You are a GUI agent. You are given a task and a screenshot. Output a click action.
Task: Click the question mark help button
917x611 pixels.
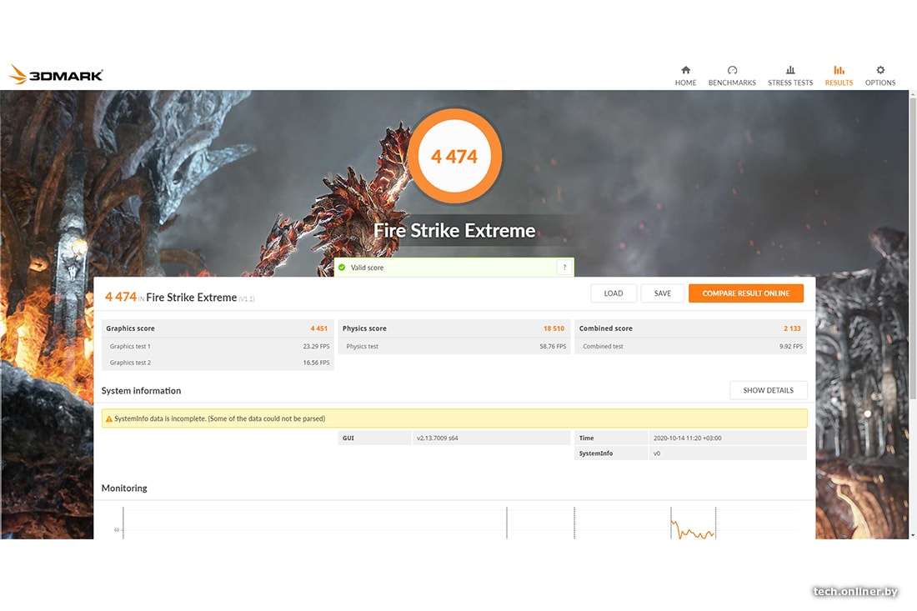pyautogui.click(x=564, y=268)
